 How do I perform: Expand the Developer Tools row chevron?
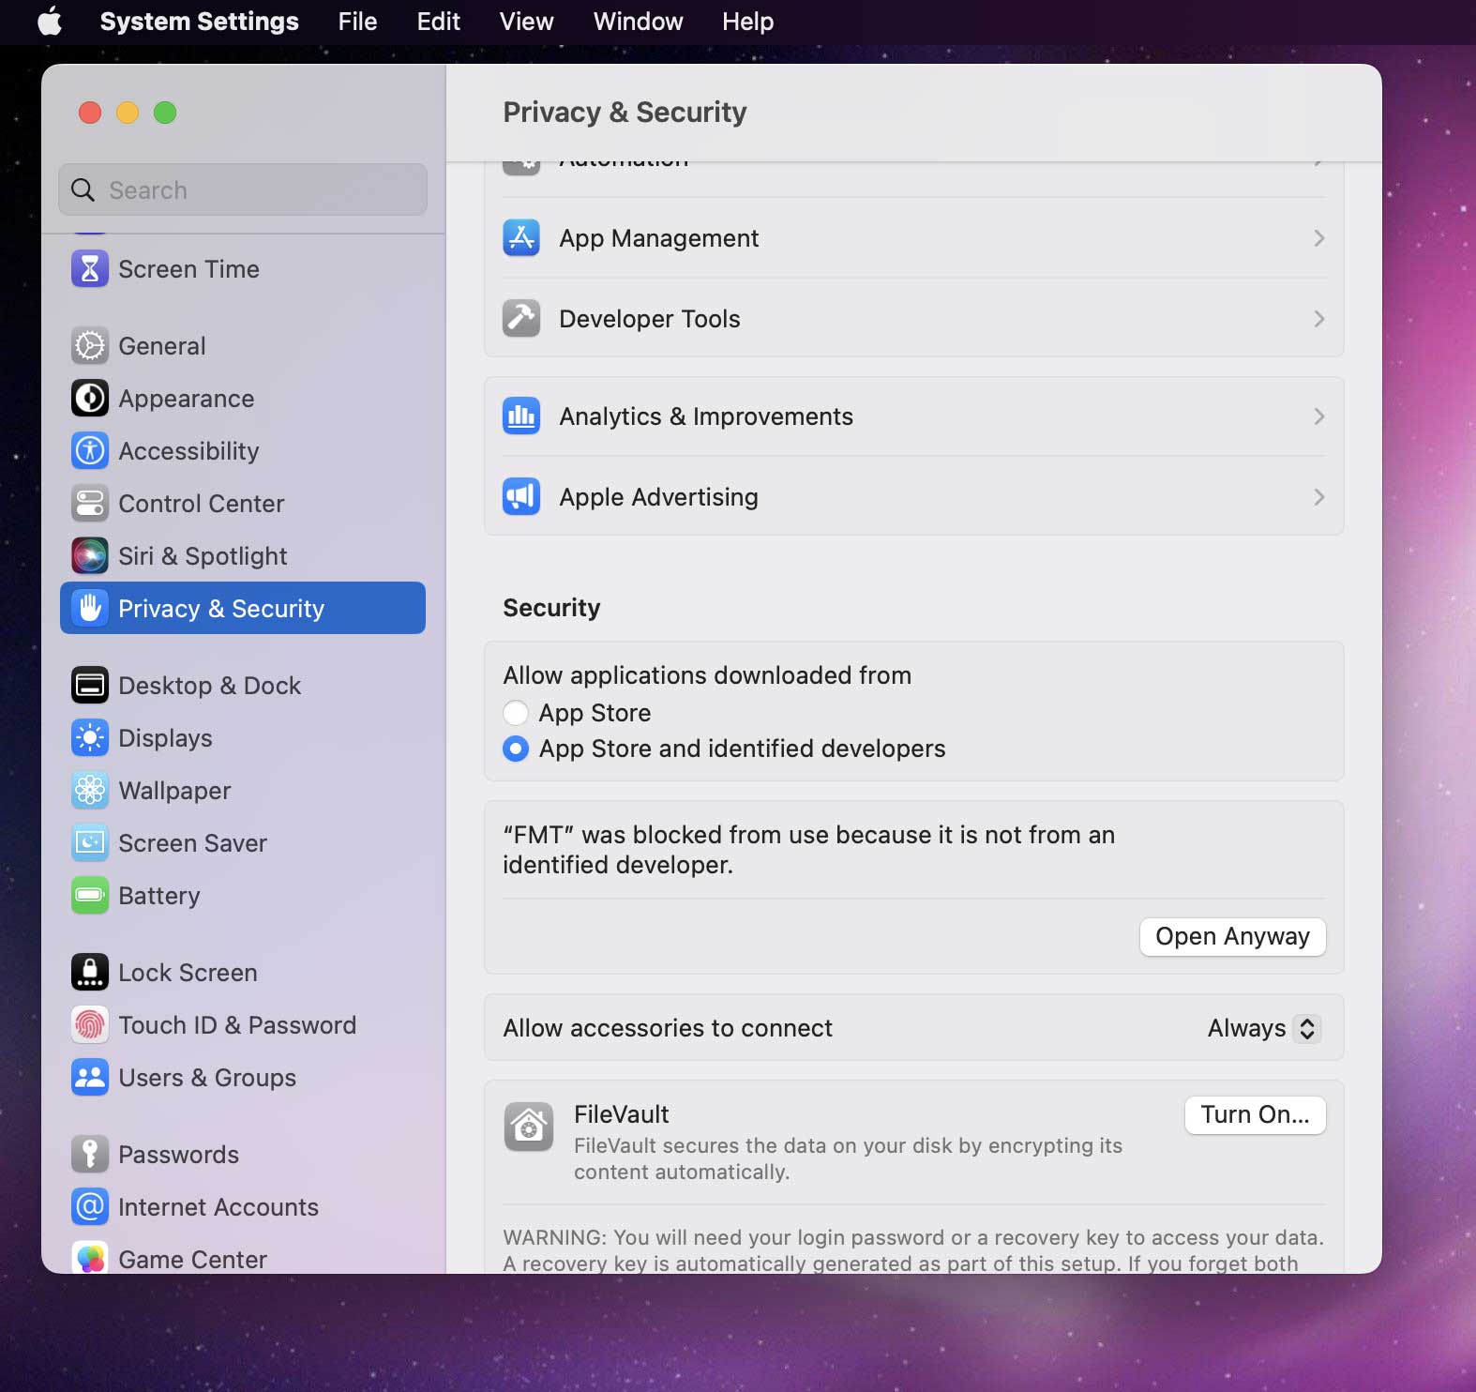click(x=1318, y=319)
